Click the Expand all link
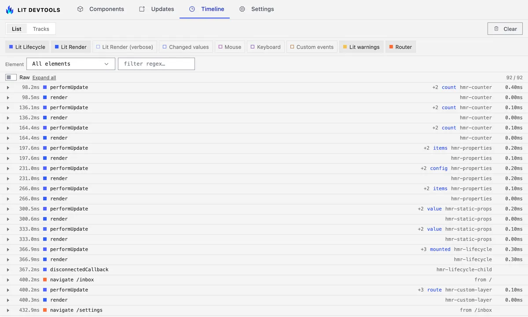The height and width of the screenshot is (317, 528). [x=44, y=77]
